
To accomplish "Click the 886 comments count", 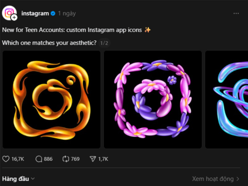I will pyautogui.click(x=48, y=159).
